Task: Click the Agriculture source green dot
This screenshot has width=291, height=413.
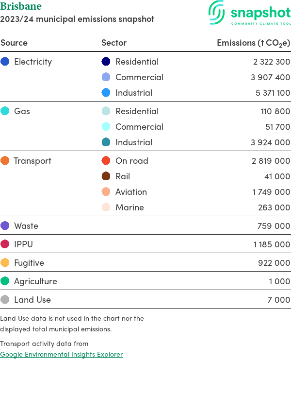Action: [5, 281]
